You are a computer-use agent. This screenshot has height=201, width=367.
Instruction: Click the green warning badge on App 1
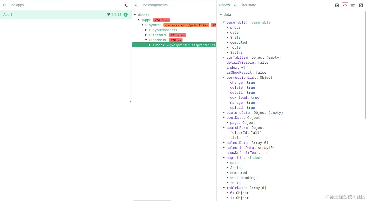point(126,15)
